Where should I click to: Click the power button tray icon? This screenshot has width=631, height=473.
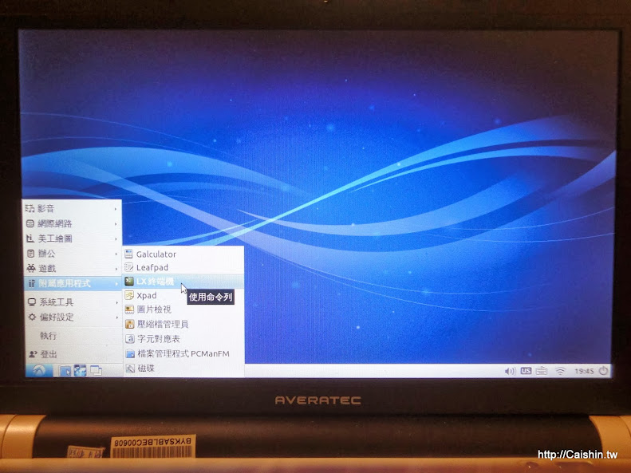click(x=603, y=370)
